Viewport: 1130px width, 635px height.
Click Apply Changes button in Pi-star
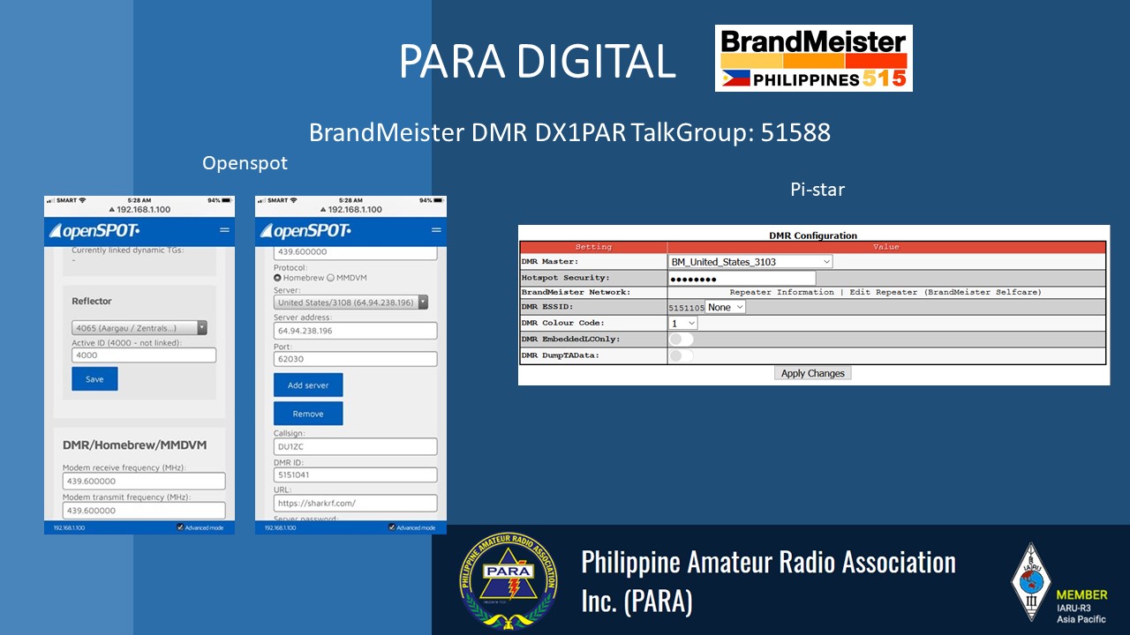coord(813,373)
